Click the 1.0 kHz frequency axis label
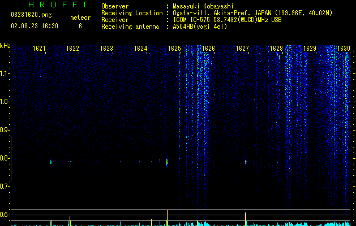356x226 pixels. (x=5, y=102)
